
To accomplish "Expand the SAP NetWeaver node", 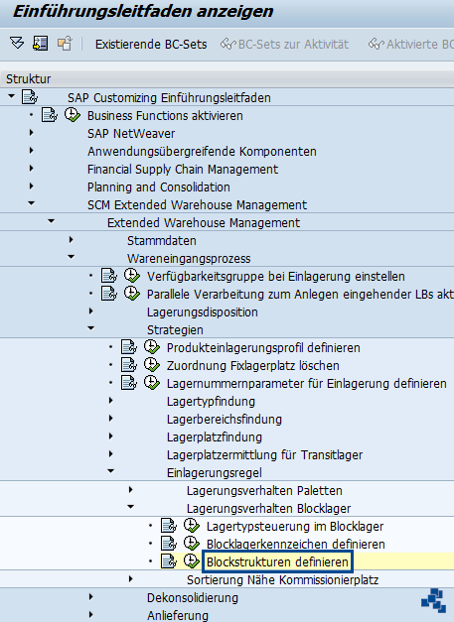I will click(32, 133).
